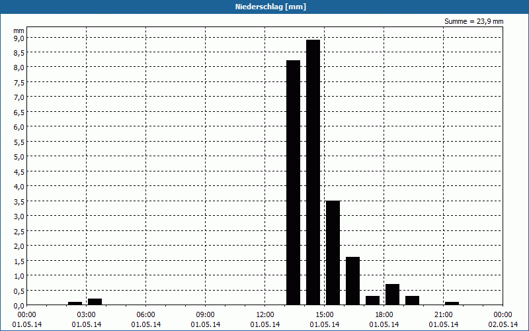This screenshot has width=529, height=331.
Task: Click the Niederschlag [mm] title header
Action: point(270,7)
